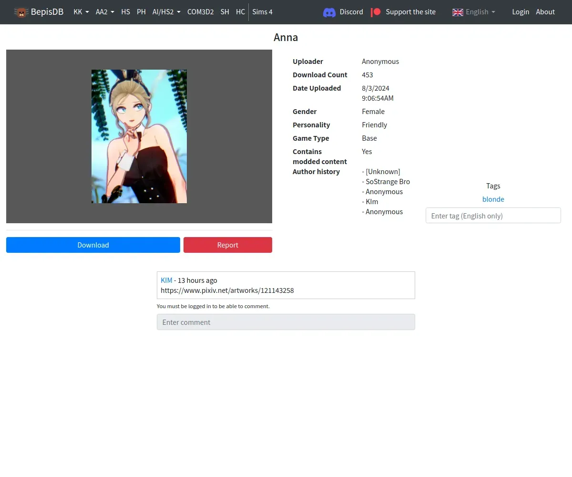Image resolution: width=572 pixels, height=477 pixels.
Task: Click the red Report button
Action: pos(228,245)
